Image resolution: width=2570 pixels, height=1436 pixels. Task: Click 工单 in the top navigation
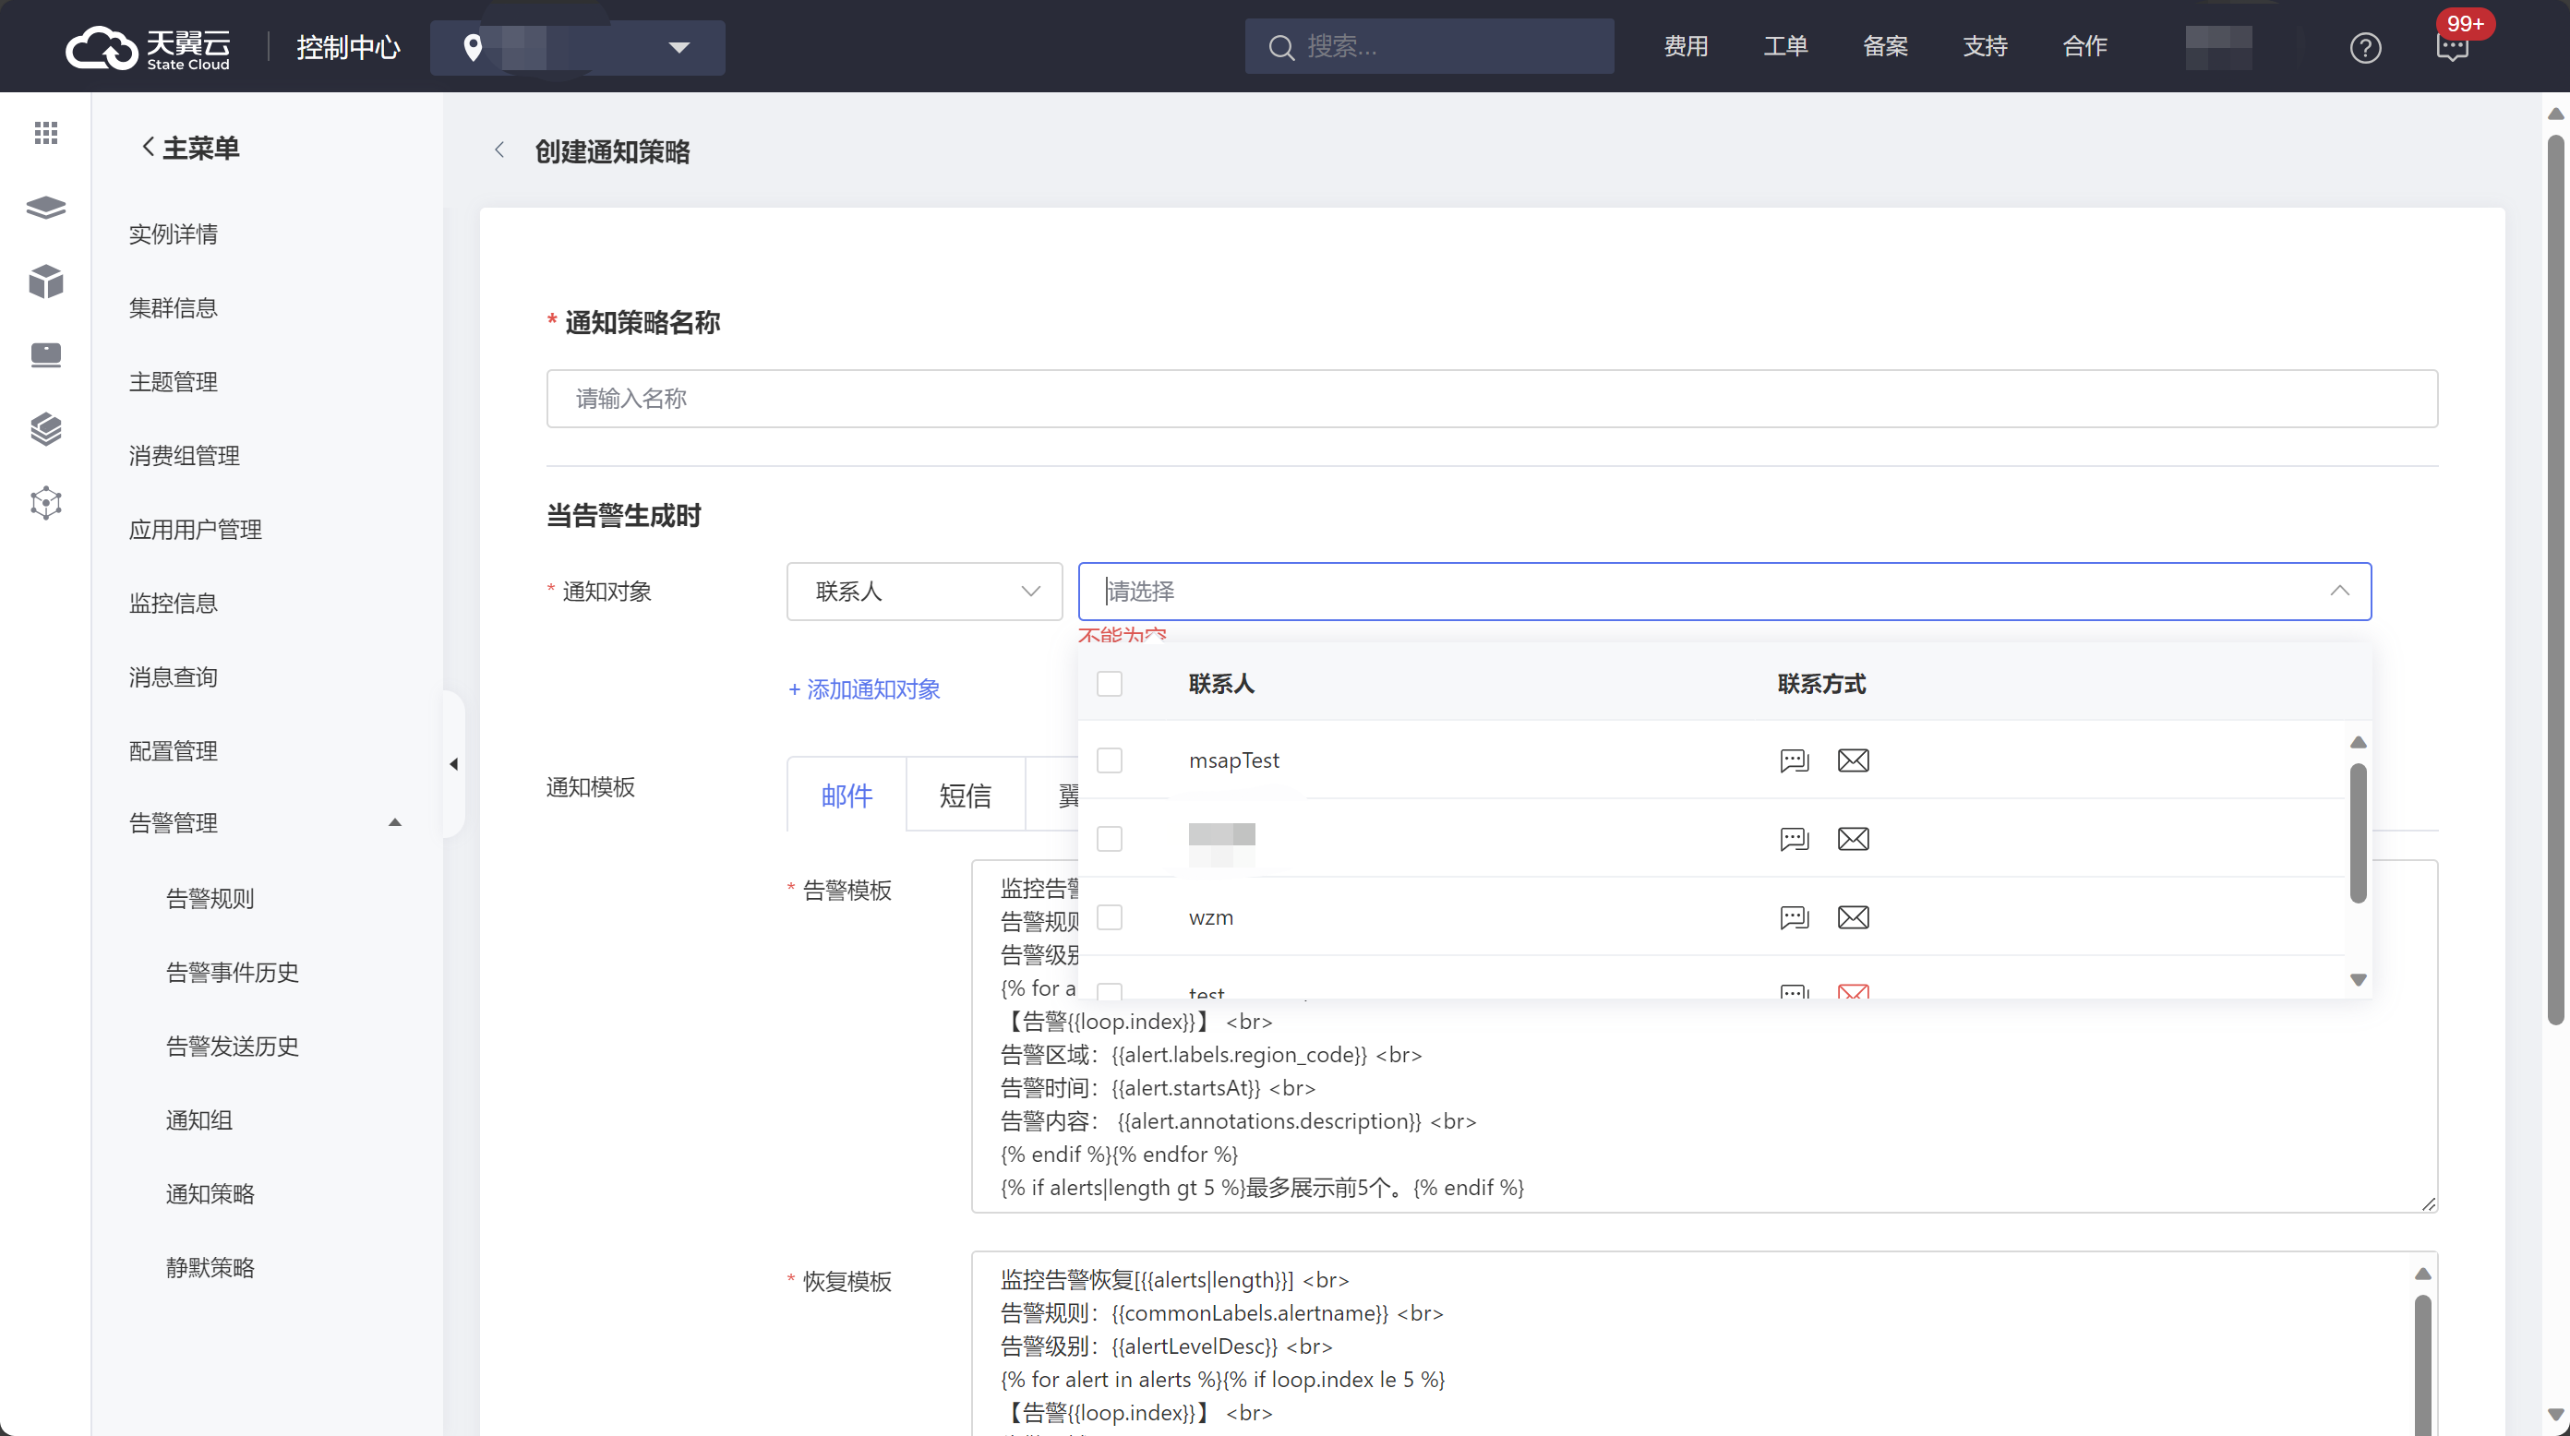pos(1786,46)
